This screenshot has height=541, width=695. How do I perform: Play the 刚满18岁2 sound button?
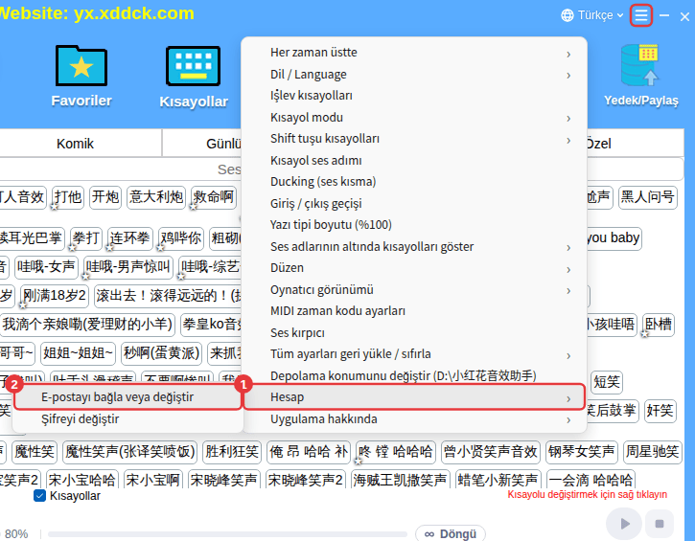[55, 296]
